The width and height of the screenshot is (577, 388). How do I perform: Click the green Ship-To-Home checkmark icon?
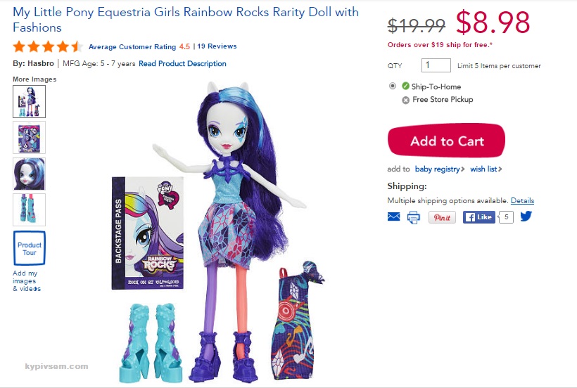405,86
